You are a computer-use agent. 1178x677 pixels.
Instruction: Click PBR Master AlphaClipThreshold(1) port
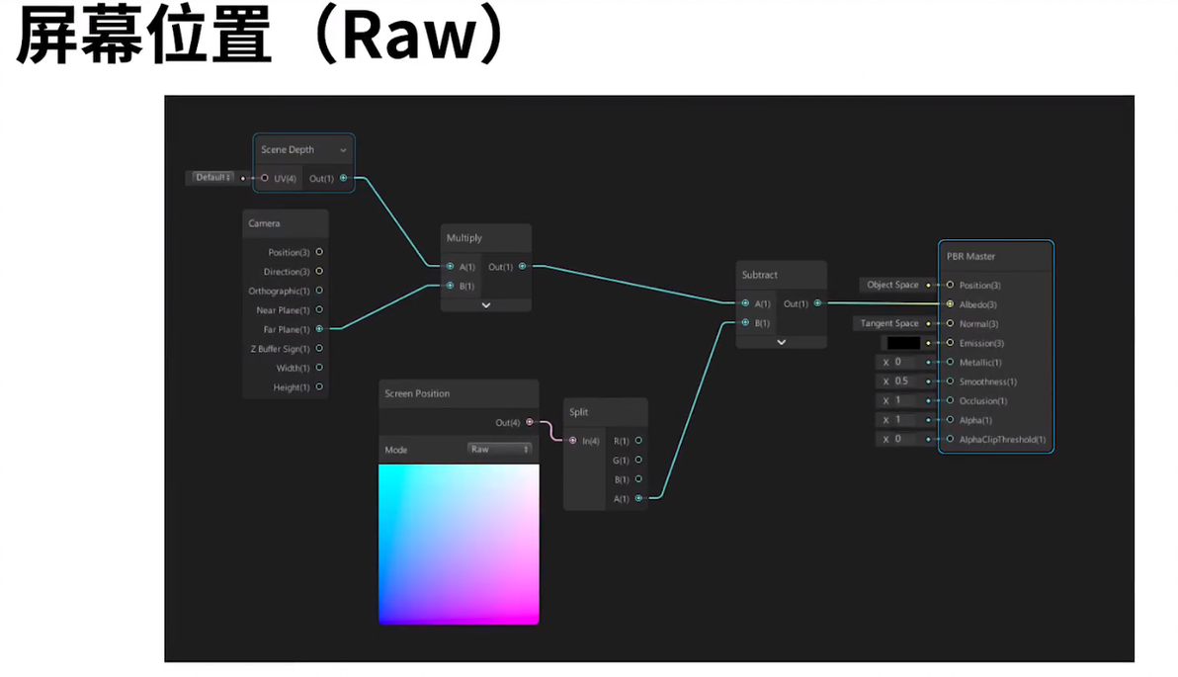point(951,439)
